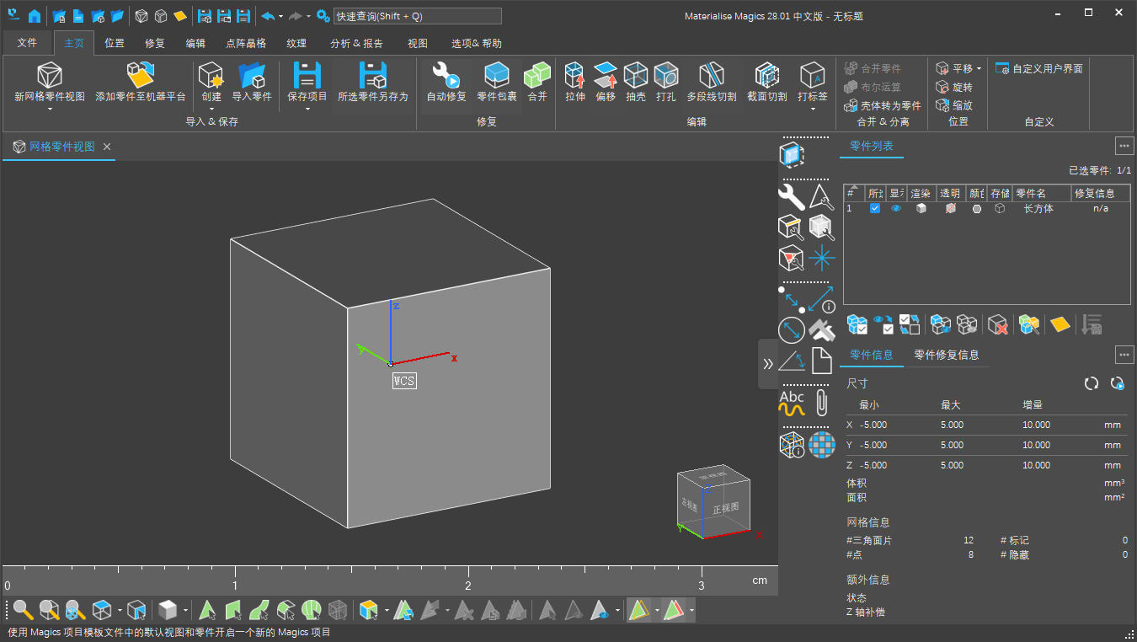Click the 正视图 face on view cube
1137x642 pixels.
click(x=725, y=509)
